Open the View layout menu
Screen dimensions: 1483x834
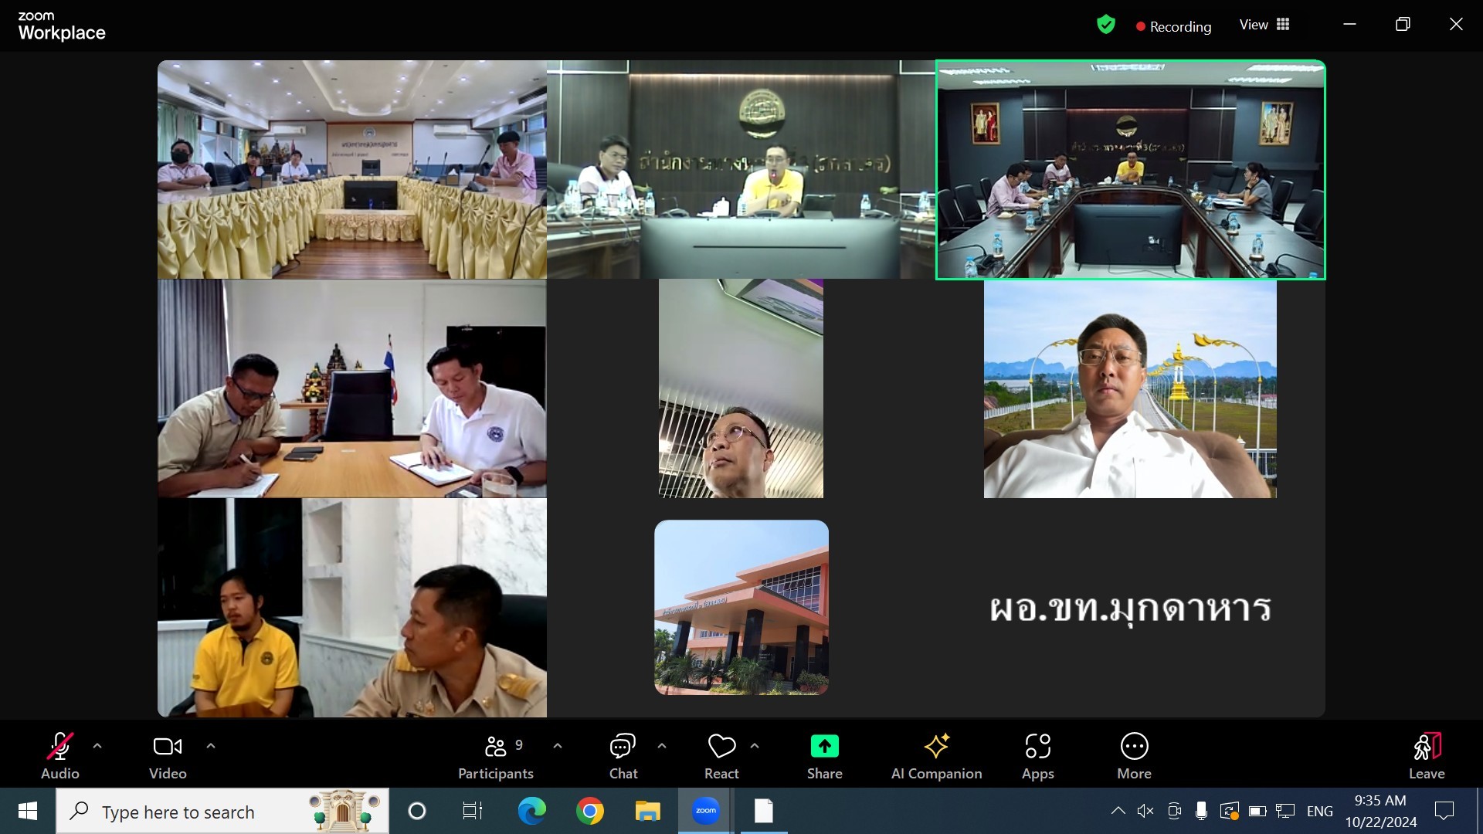(x=1264, y=25)
